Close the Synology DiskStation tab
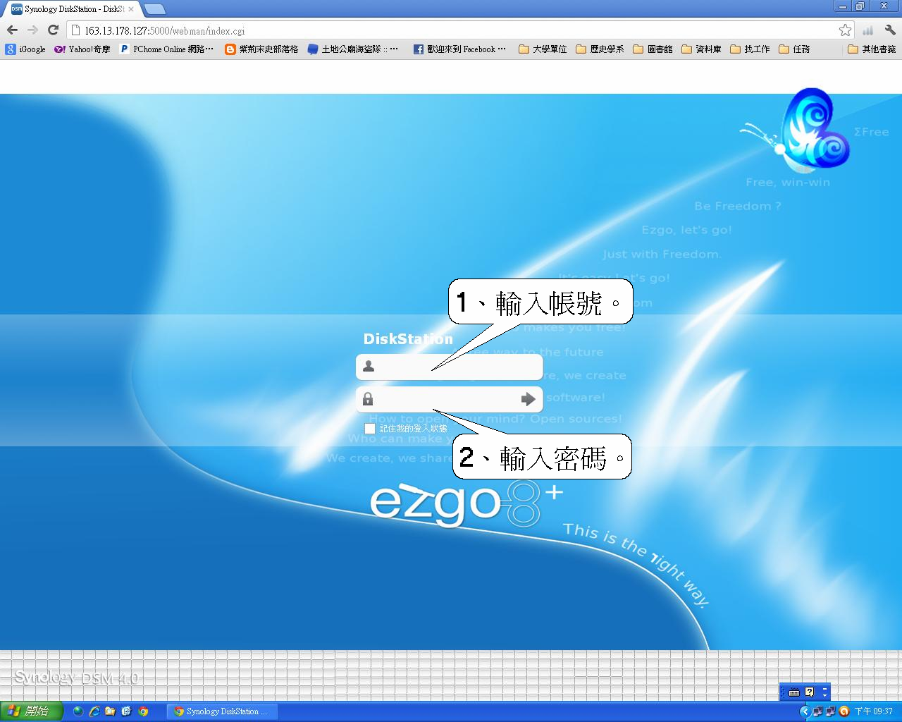 [x=130, y=9]
